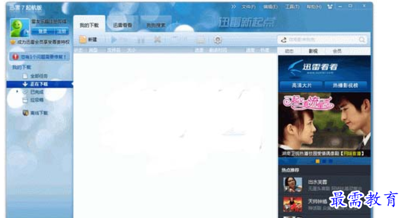Click the double chevron expander in title bar
Image resolution: width=403 pixels, height=218 pixels.
click(x=233, y=7)
